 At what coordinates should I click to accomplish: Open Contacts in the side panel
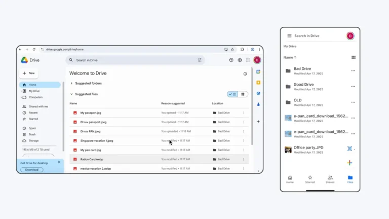pyautogui.click(x=258, y=104)
